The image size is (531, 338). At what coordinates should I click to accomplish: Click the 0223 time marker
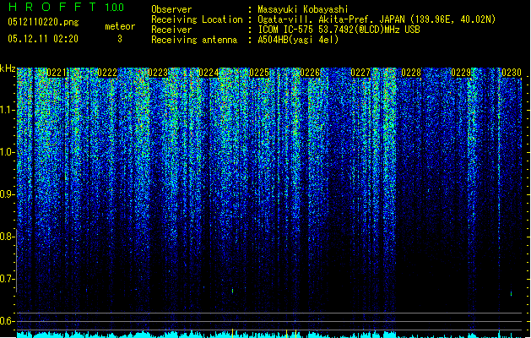coord(158,73)
